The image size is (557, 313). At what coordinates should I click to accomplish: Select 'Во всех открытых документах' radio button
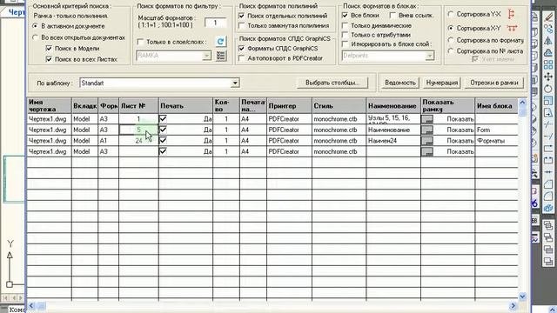tap(35, 37)
